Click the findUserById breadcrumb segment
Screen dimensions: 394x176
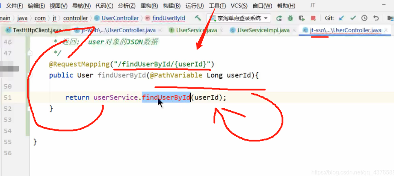168,18
